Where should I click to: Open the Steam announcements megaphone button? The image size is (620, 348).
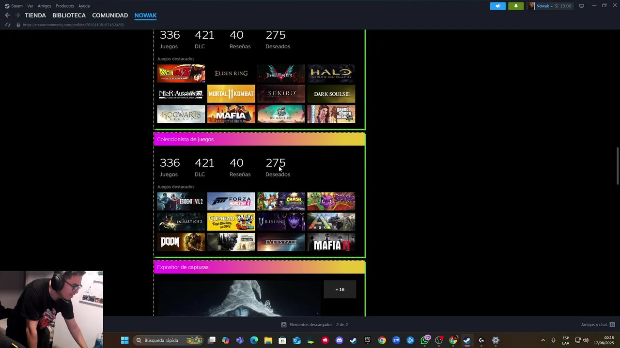point(497,6)
